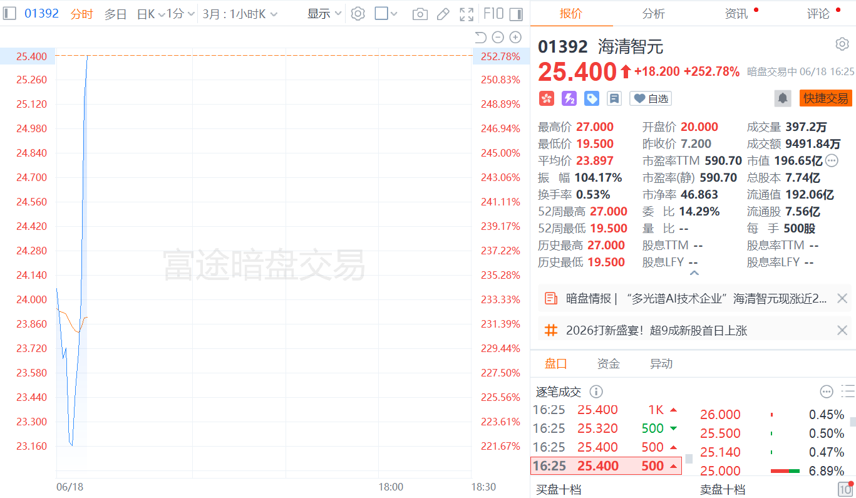Open the 快捷交易 quick trade button

pos(826,98)
